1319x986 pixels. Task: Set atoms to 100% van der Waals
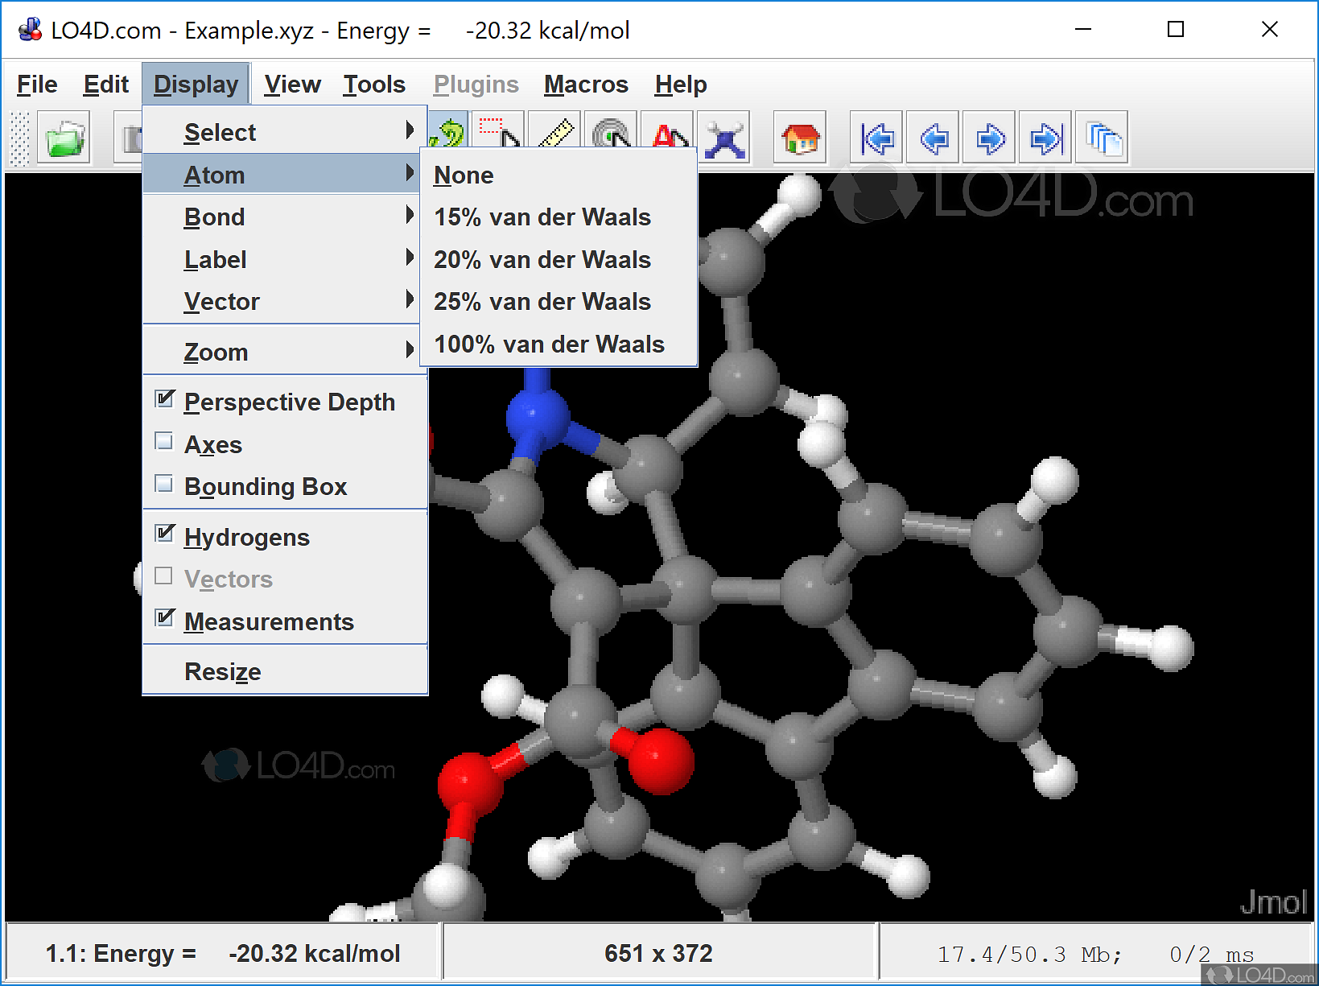point(559,344)
